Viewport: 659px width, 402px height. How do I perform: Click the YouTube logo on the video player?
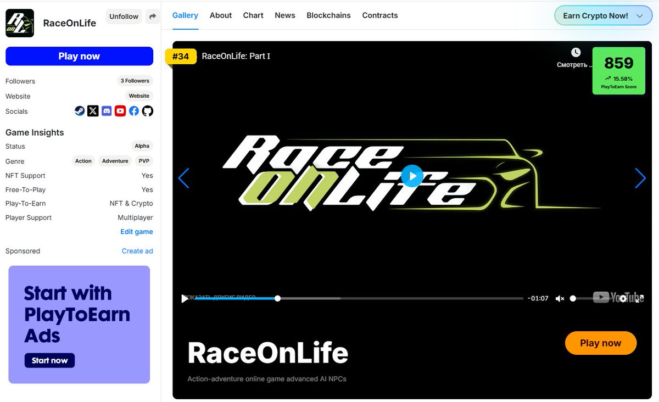pos(618,298)
